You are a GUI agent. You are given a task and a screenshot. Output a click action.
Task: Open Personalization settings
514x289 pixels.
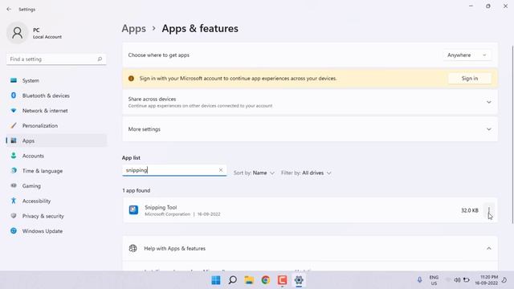pos(56,126)
